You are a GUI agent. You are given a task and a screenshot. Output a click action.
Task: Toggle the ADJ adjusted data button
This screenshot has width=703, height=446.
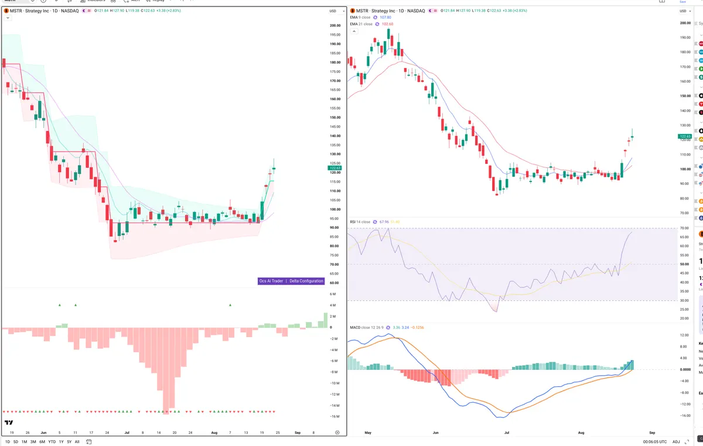coord(677,441)
